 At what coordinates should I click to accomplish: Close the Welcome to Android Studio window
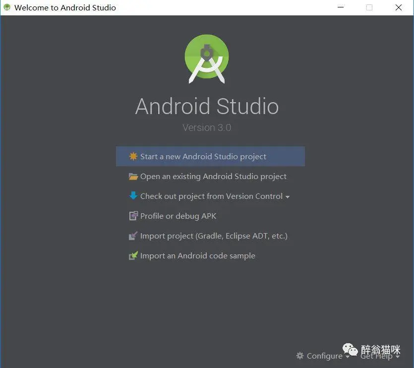(399, 7)
